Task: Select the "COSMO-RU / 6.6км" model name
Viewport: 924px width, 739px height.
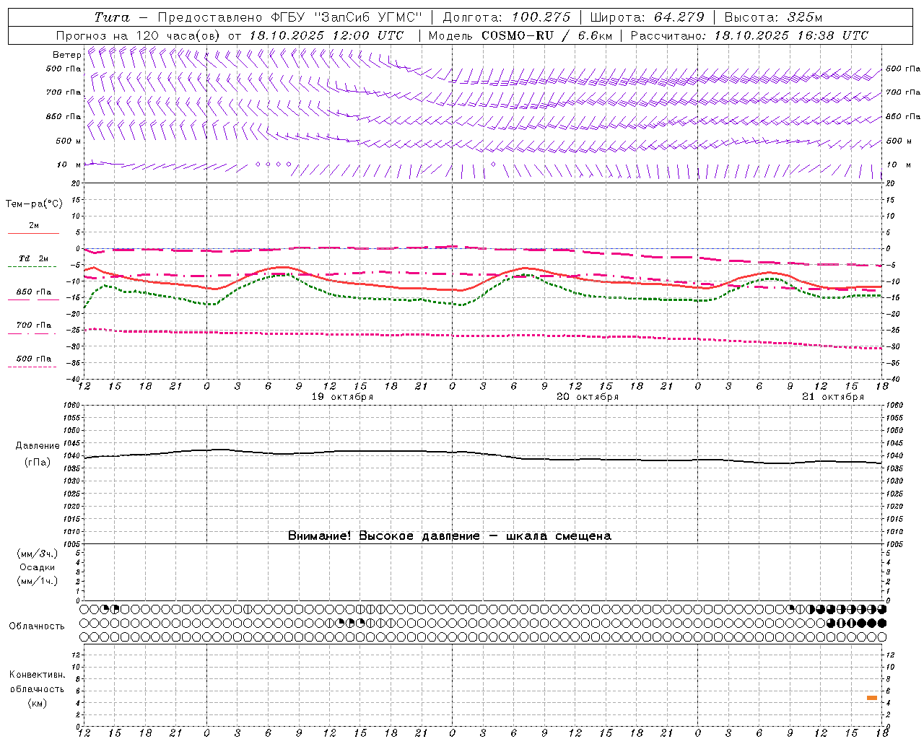Action: [x=546, y=35]
